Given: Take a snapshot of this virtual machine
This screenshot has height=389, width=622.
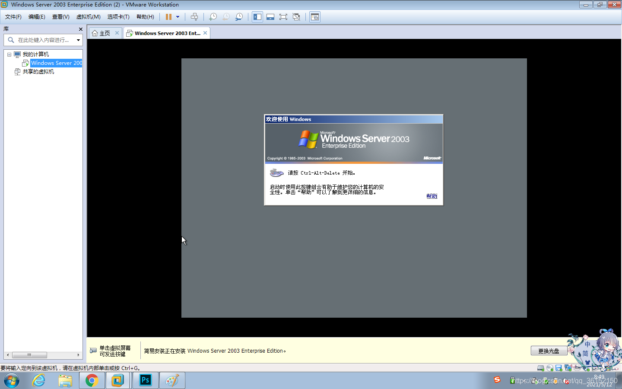Looking at the screenshot, I should (x=213, y=17).
